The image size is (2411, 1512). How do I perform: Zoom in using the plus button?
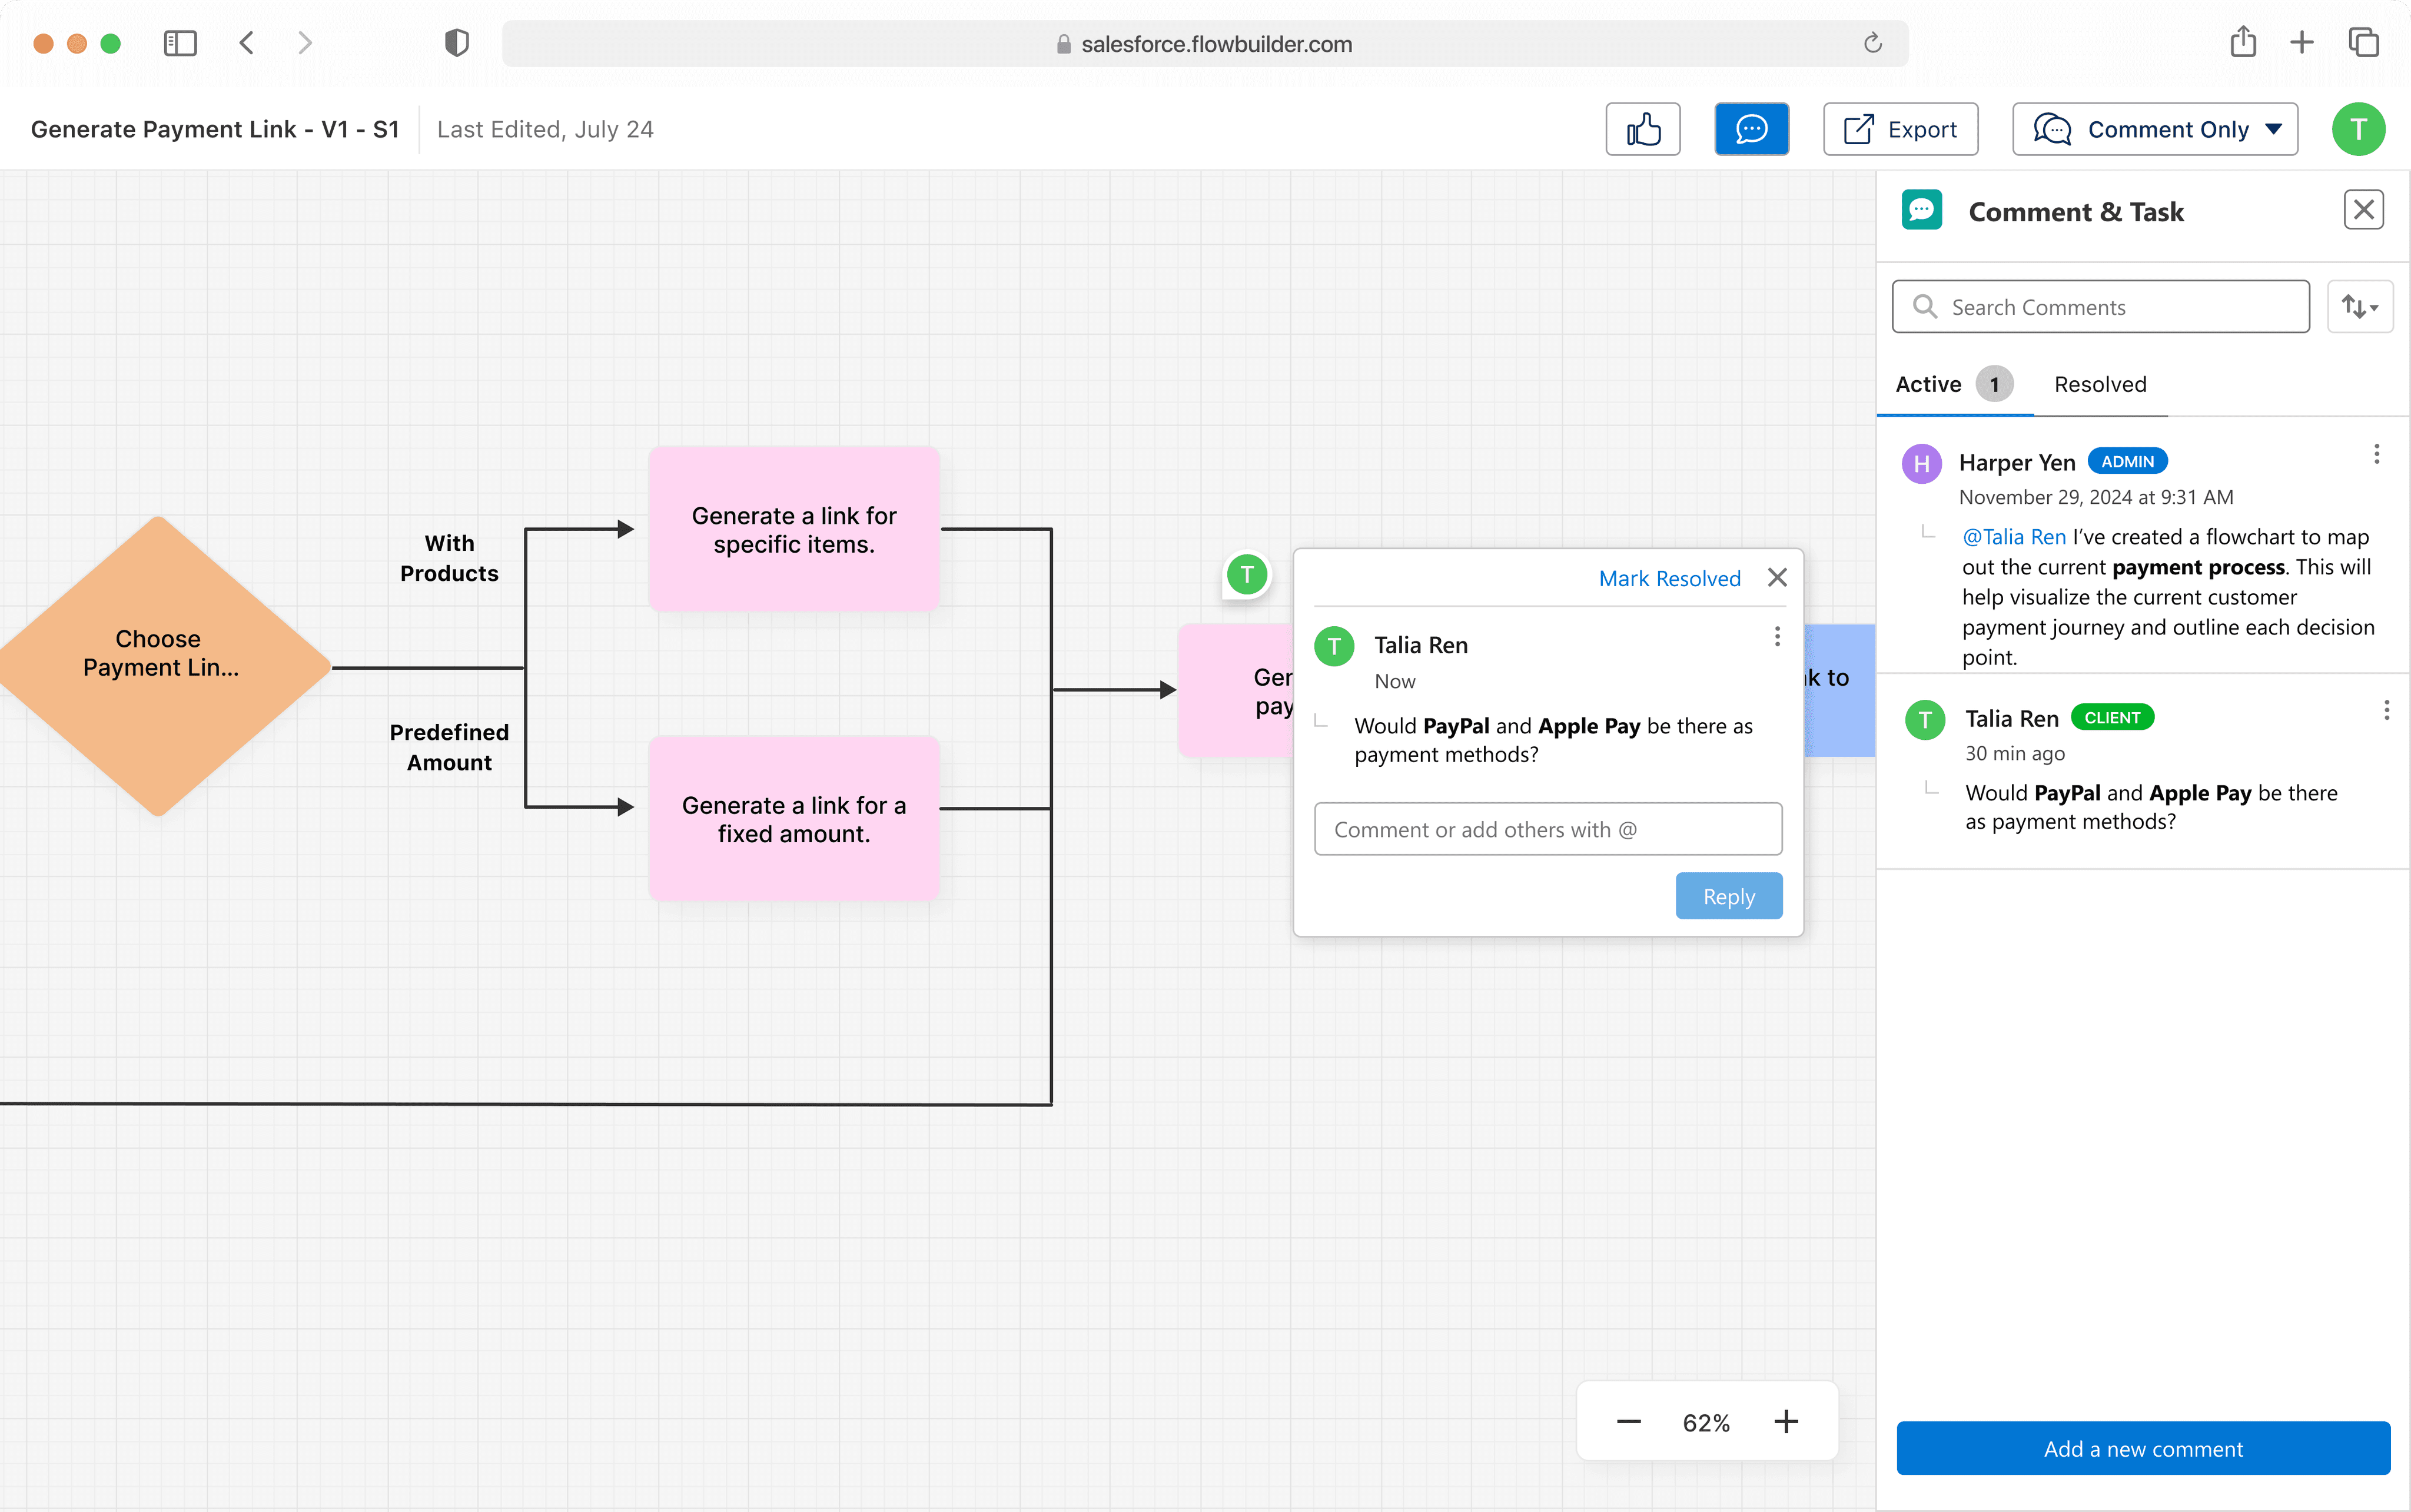coord(1786,1422)
